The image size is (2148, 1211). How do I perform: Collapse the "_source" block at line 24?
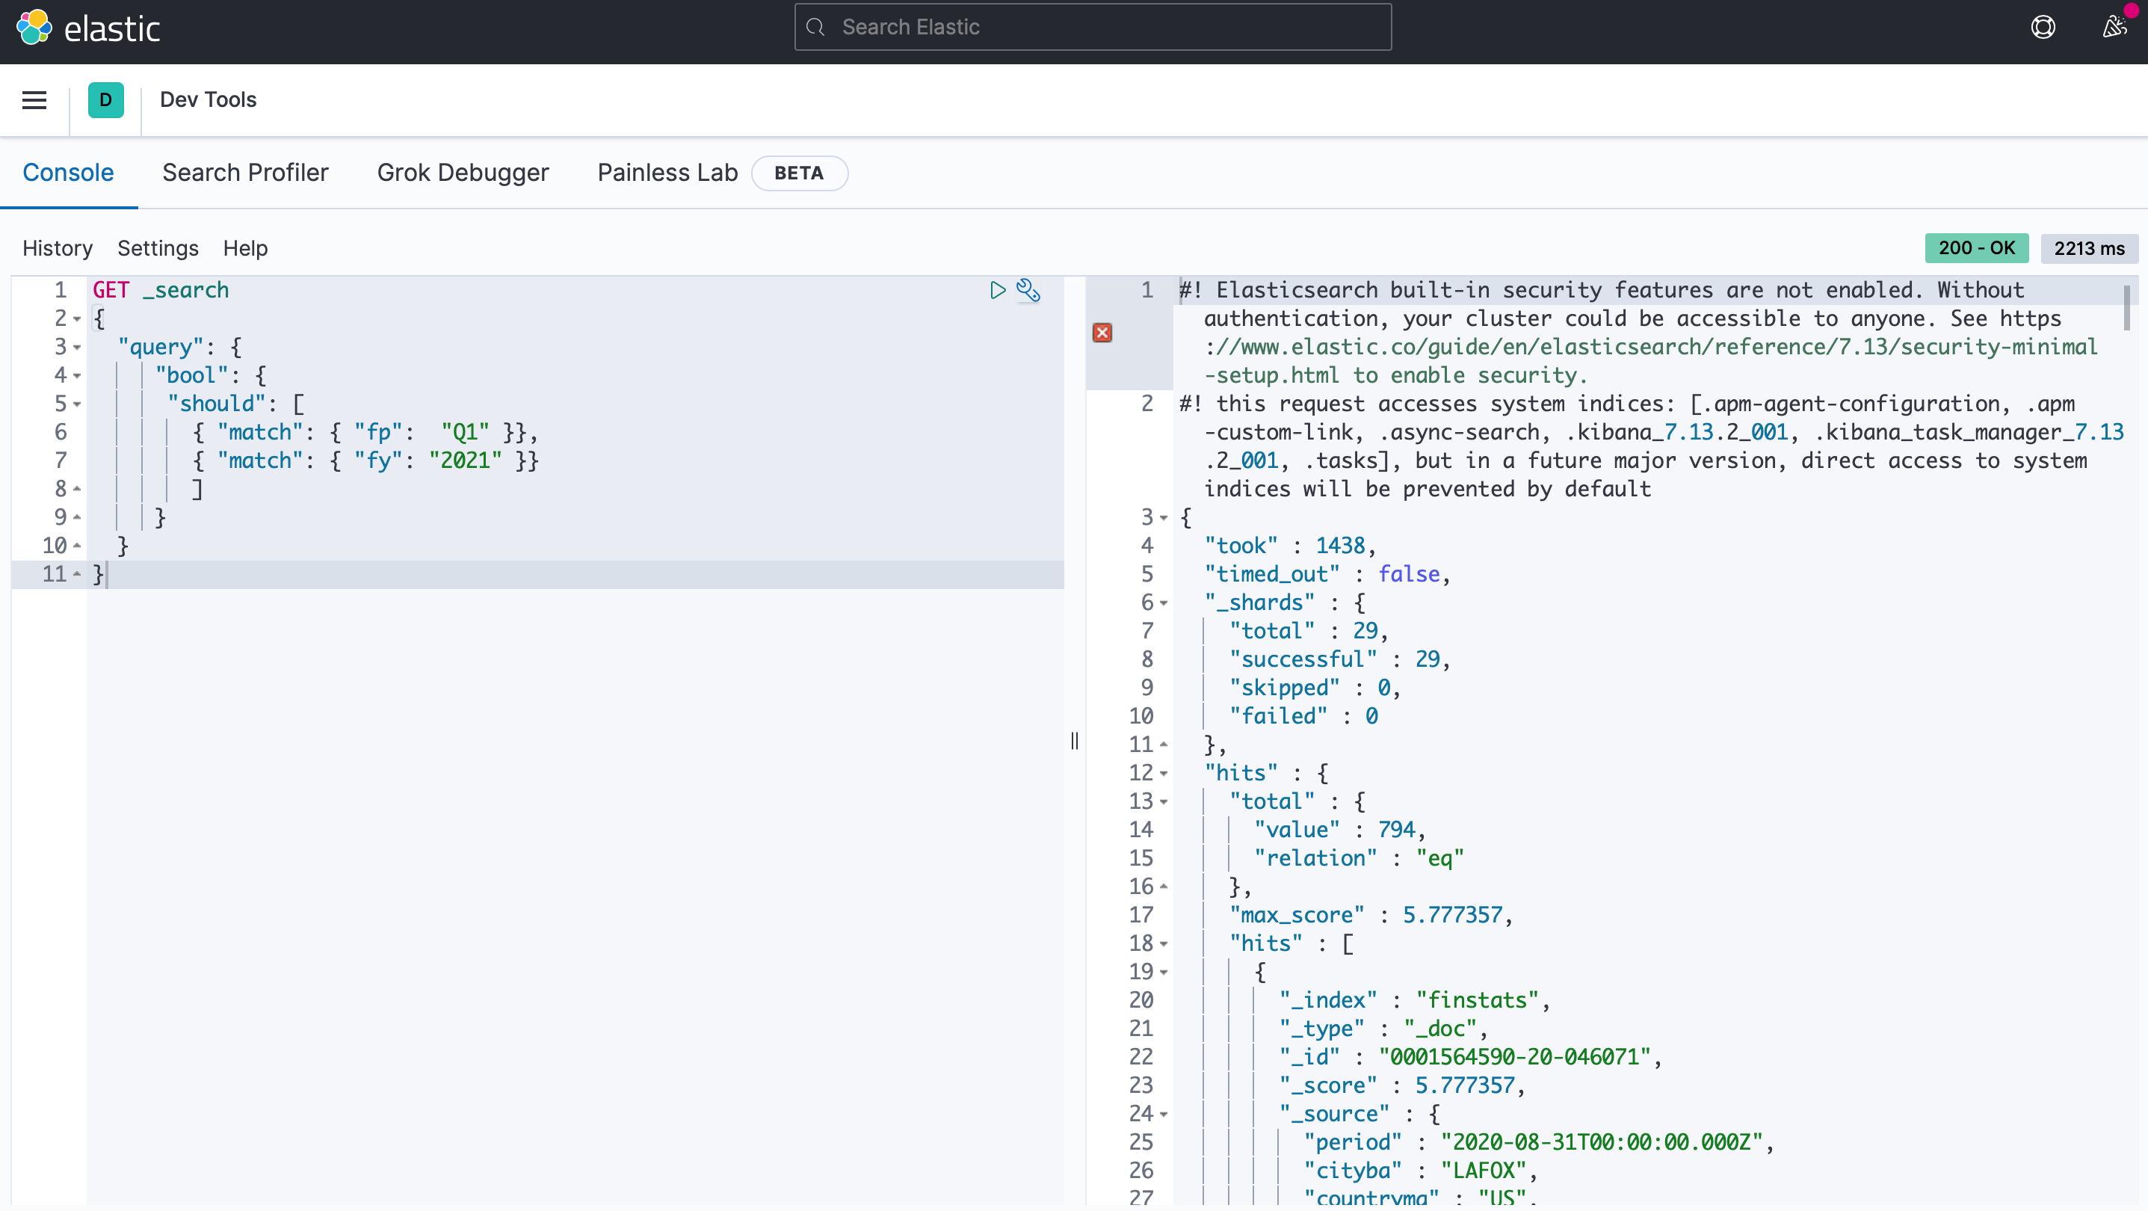(1163, 1115)
